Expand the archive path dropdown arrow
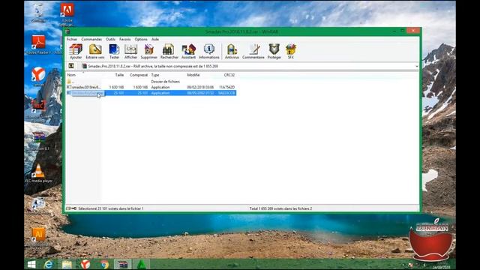This screenshot has width=480, height=270. pyautogui.click(x=417, y=66)
